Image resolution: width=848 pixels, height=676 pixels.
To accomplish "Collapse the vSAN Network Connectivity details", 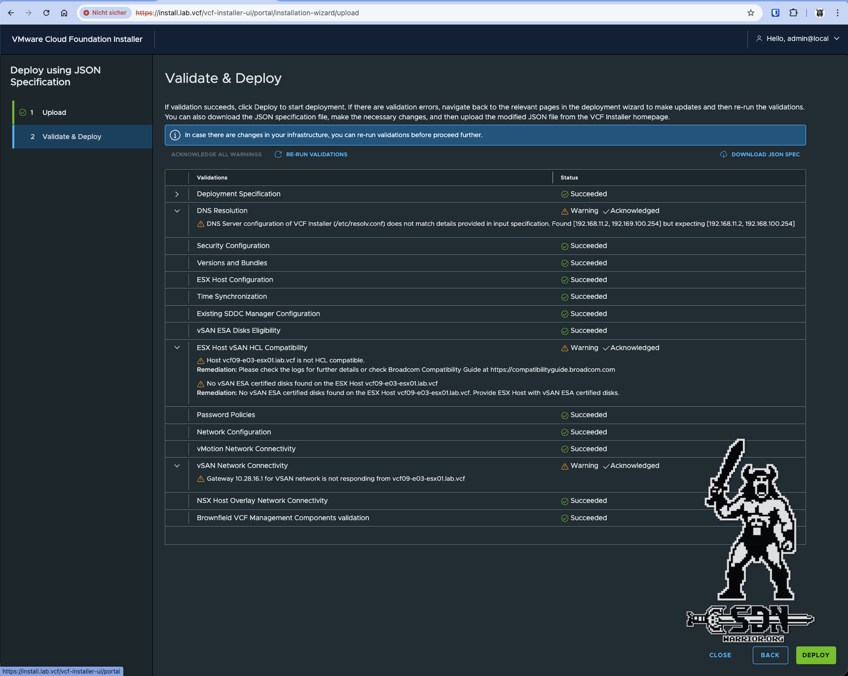I will coord(177,465).
